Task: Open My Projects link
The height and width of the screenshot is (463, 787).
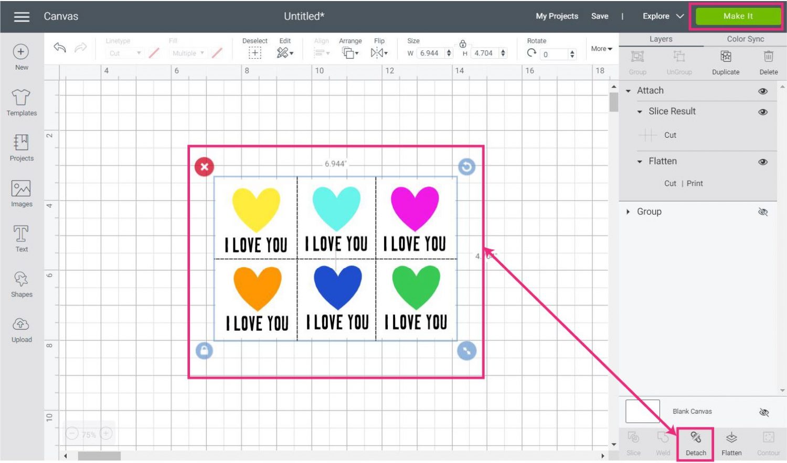Action: tap(557, 16)
